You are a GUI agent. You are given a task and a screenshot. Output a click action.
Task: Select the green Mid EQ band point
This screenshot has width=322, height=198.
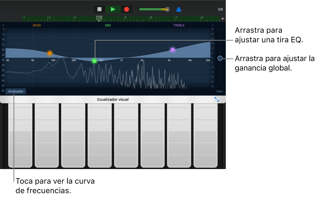coord(95,61)
